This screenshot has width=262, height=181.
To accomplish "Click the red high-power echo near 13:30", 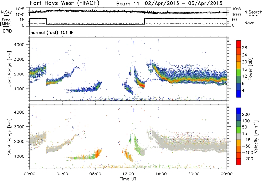I will click(142, 86).
